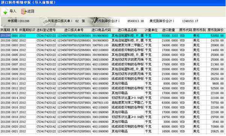Click sequence cell 0007

point(15,64)
